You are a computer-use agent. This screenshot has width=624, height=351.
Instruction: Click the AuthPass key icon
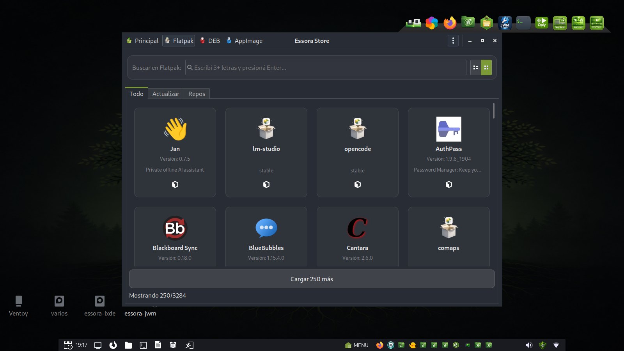click(449, 129)
